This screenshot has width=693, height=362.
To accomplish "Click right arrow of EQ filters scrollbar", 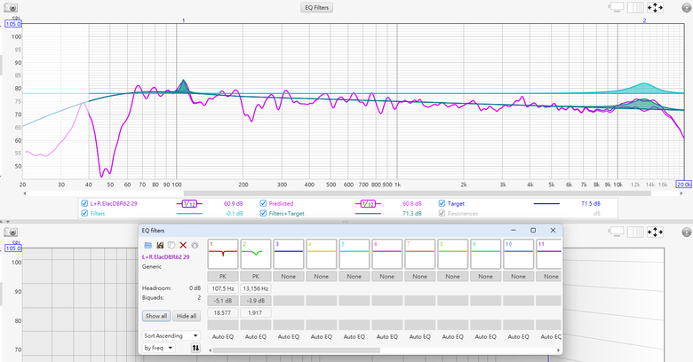I will (558, 350).
